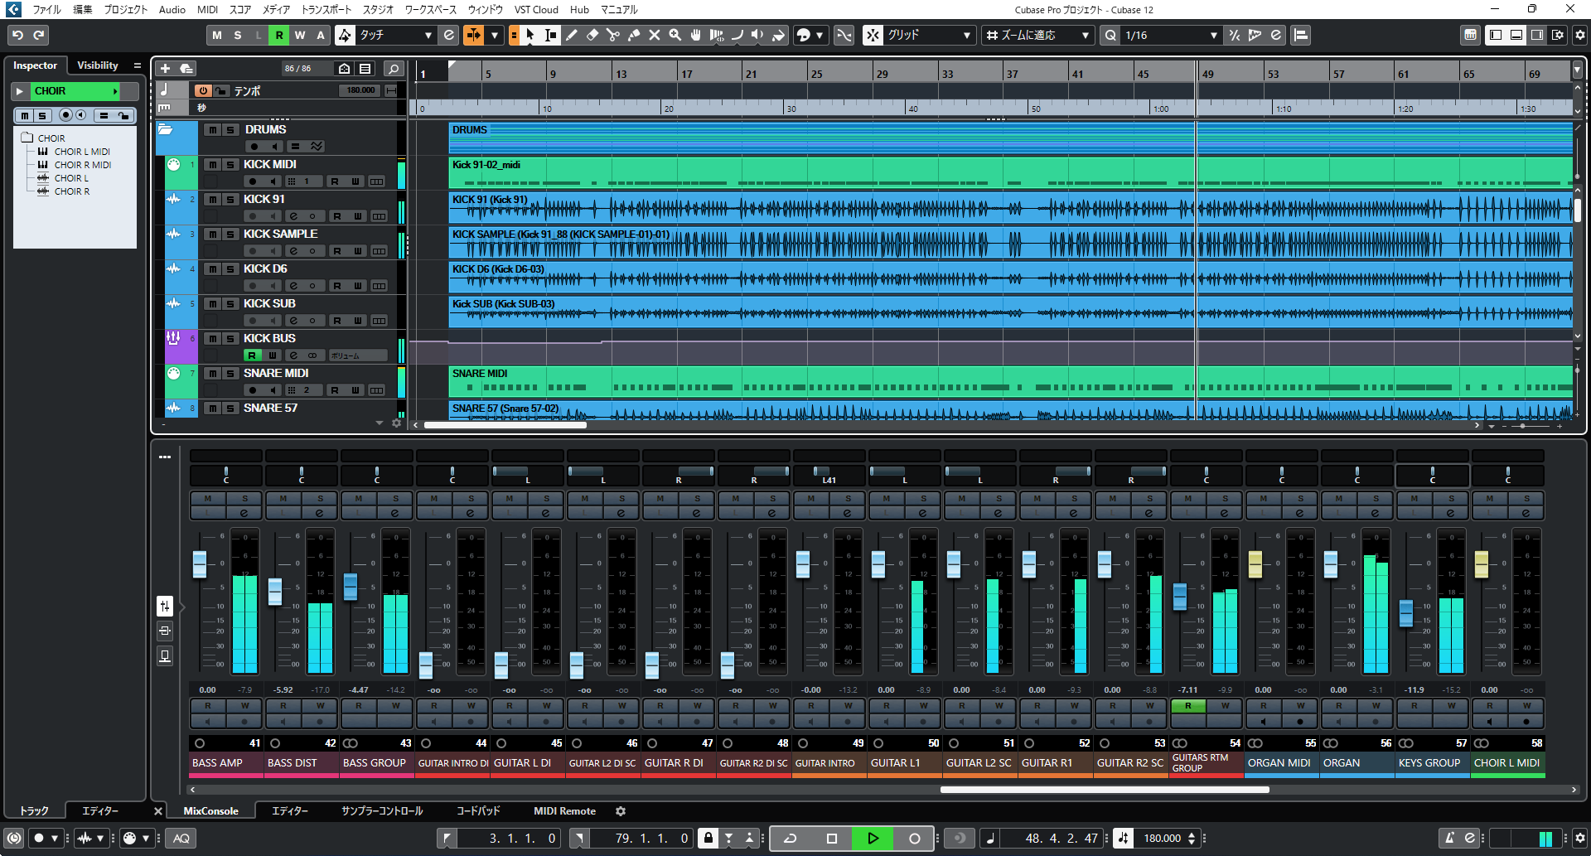1591x856 pixels.
Task: Open the track search magnifier above the track list
Action: click(394, 68)
